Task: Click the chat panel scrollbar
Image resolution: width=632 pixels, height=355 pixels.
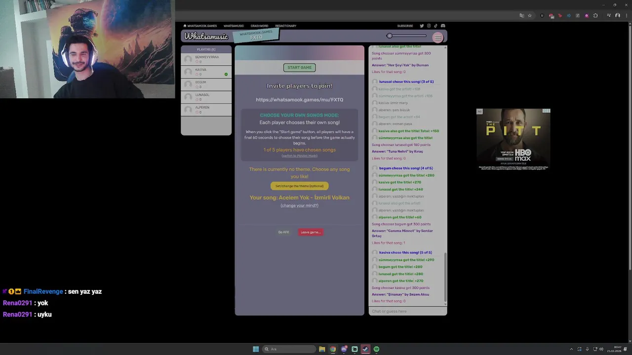Action: point(445,277)
